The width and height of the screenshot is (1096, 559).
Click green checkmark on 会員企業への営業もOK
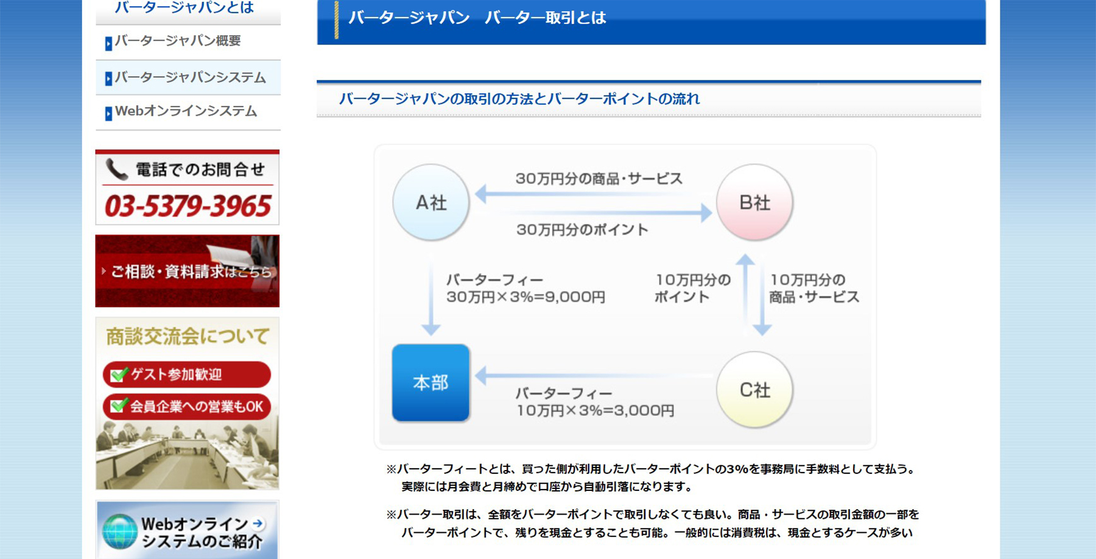pyautogui.click(x=119, y=406)
